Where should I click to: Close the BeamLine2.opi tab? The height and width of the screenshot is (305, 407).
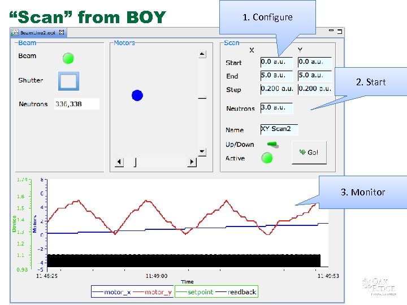tap(62, 32)
